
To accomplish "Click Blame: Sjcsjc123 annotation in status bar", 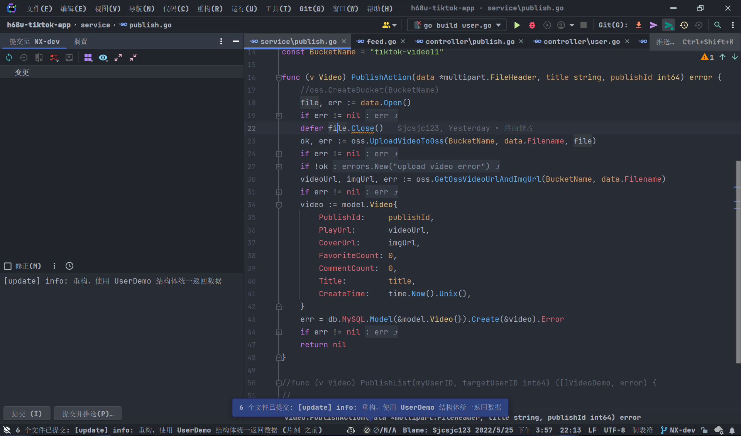I will click(x=478, y=430).
